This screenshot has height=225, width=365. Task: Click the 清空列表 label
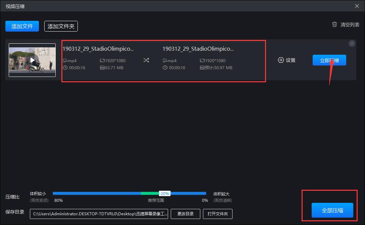point(350,25)
